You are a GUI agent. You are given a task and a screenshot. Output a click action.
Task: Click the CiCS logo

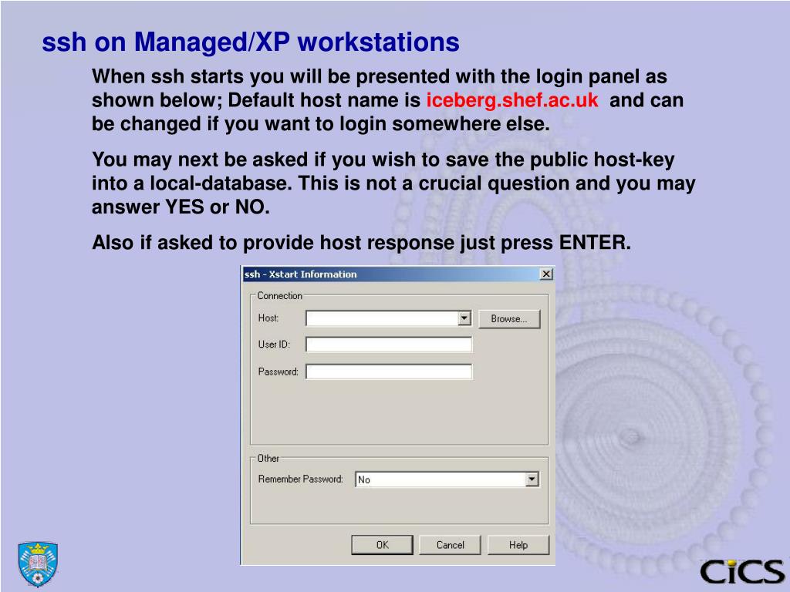(x=741, y=572)
